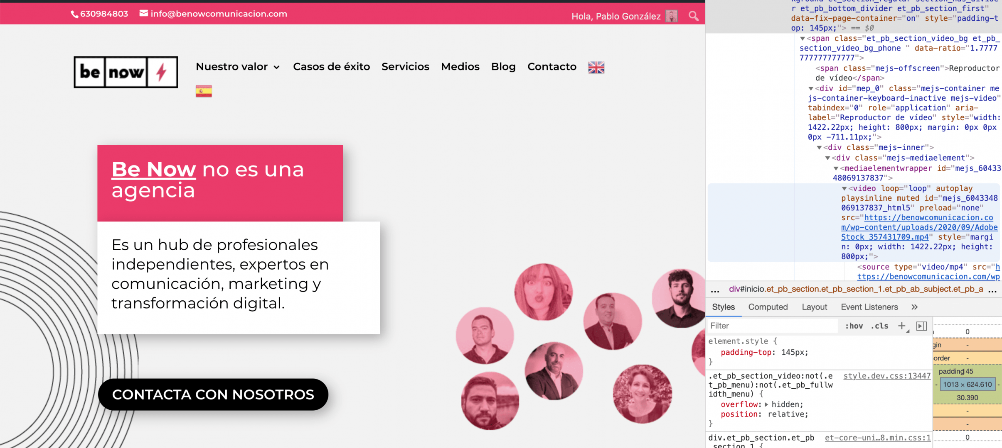Click the smiling woman portrait at bottom right

pos(642,394)
